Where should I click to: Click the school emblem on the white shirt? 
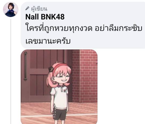65,90
